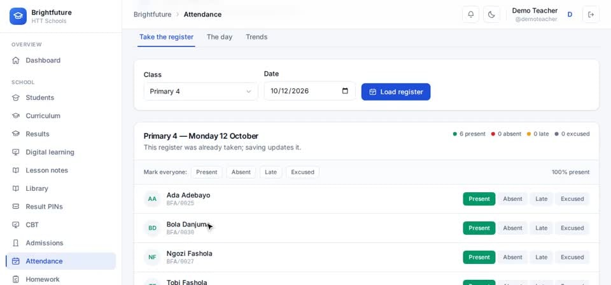This screenshot has height=285, width=611.
Task: Open Dashboard in the sidebar
Action: [x=61, y=60]
